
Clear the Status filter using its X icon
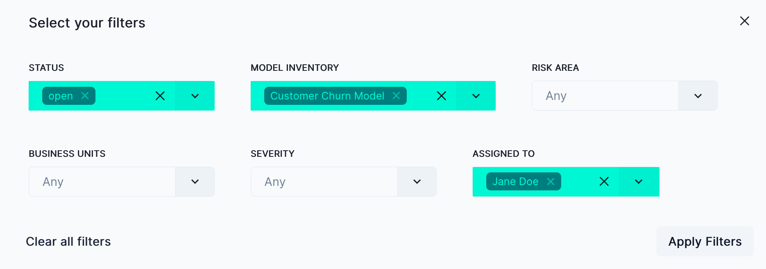pos(160,95)
